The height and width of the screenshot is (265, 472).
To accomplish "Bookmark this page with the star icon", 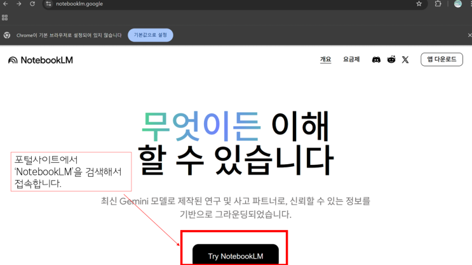I will (x=419, y=4).
